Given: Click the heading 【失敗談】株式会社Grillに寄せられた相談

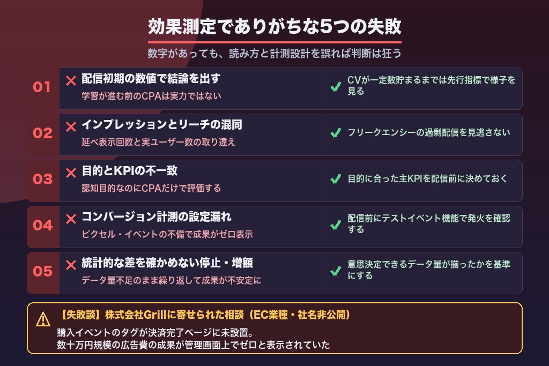Looking at the screenshot, I should pos(204,315).
